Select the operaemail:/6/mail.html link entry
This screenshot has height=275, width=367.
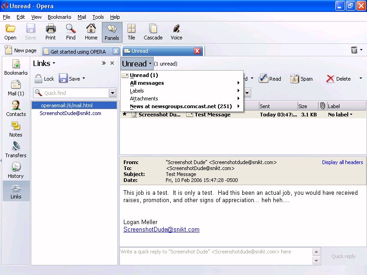(67, 105)
